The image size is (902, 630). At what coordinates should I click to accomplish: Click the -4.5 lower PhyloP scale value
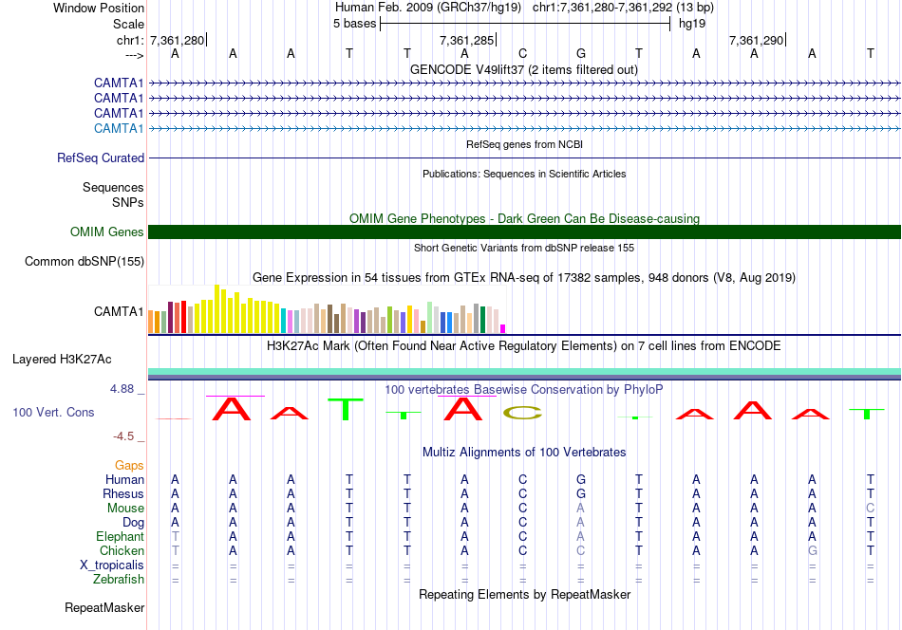tap(123, 436)
